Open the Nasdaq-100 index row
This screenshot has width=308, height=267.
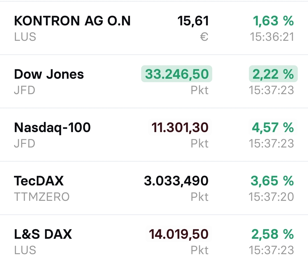click(x=52, y=128)
